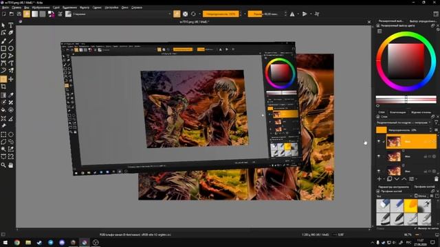Toggle the tag filter checkbox below brush presets

click(x=415, y=228)
